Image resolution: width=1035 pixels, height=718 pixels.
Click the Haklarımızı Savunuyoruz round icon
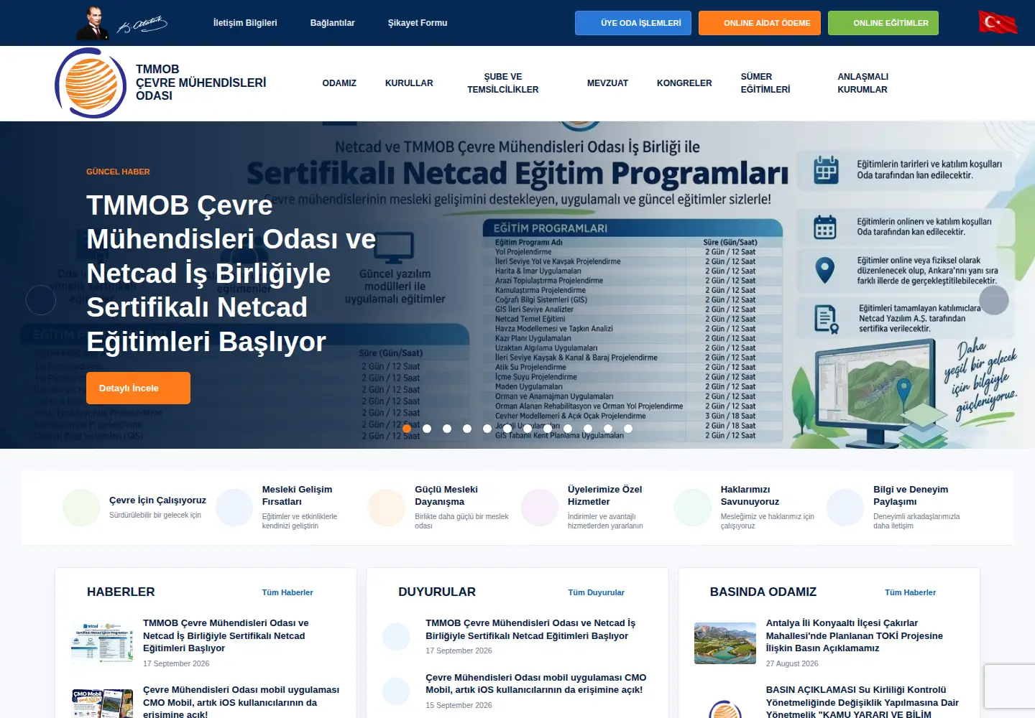693,508
